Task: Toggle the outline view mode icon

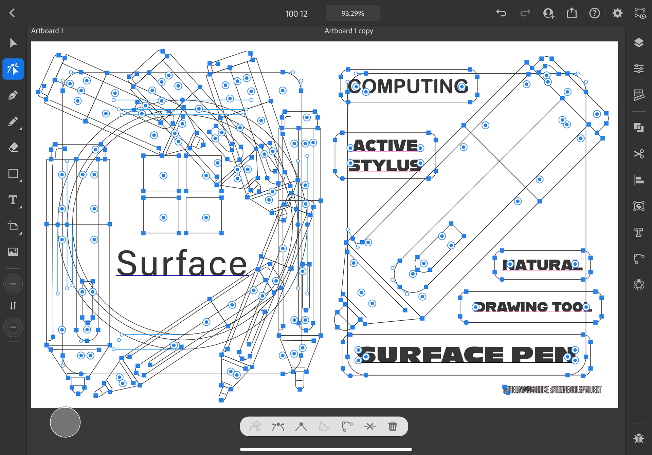Action: (x=640, y=13)
